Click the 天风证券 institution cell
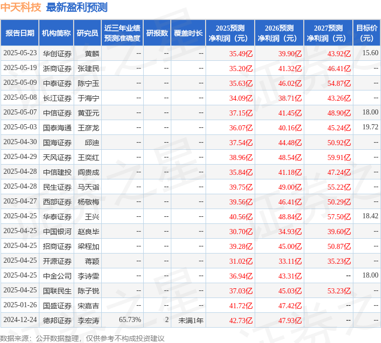Image resolution: width=381 pixels, height=343 pixels. tap(57, 157)
